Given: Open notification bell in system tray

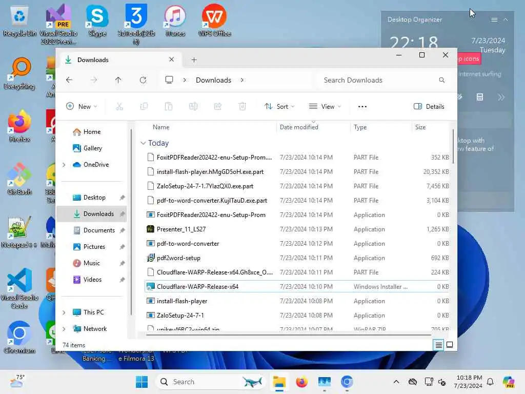Looking at the screenshot, I should [490, 382].
